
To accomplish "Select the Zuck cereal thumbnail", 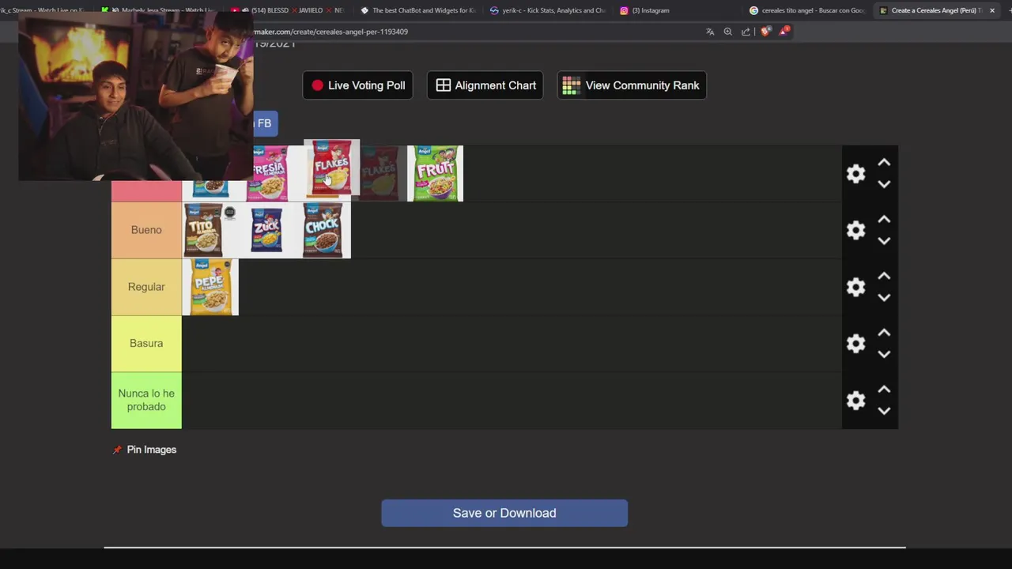I will click(266, 230).
